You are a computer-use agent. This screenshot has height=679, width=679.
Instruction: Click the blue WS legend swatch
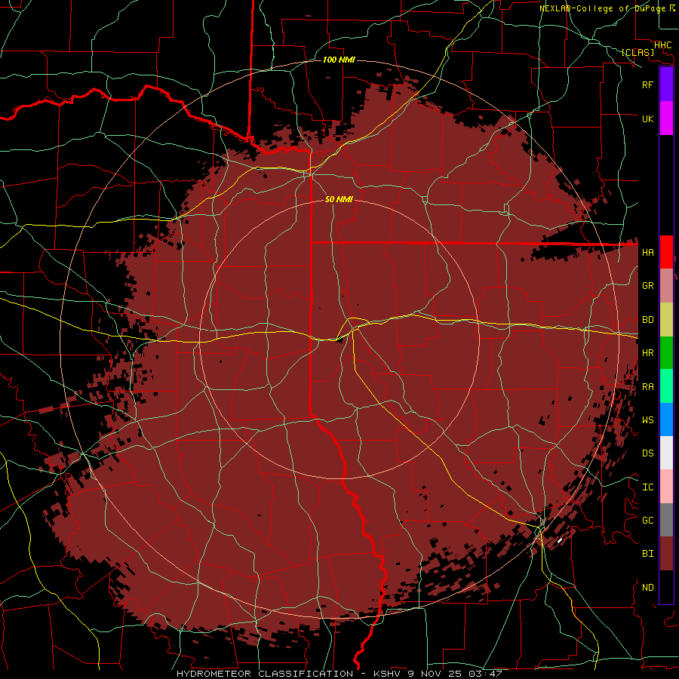(666, 419)
